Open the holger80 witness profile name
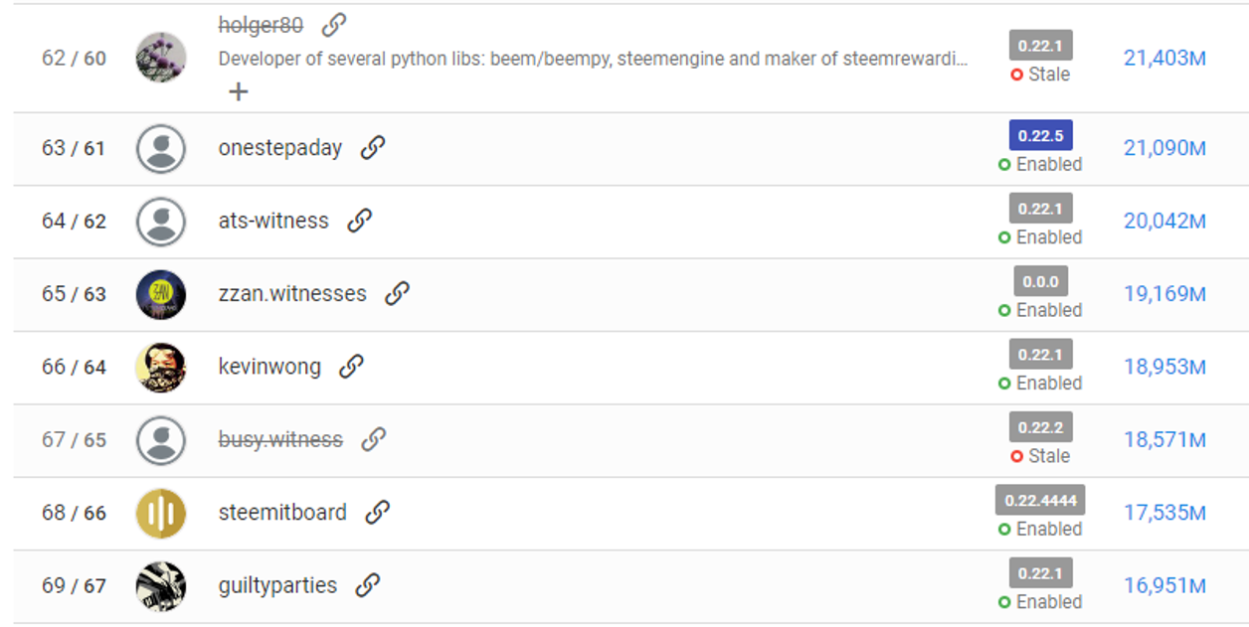The width and height of the screenshot is (1249, 627). pos(261,26)
